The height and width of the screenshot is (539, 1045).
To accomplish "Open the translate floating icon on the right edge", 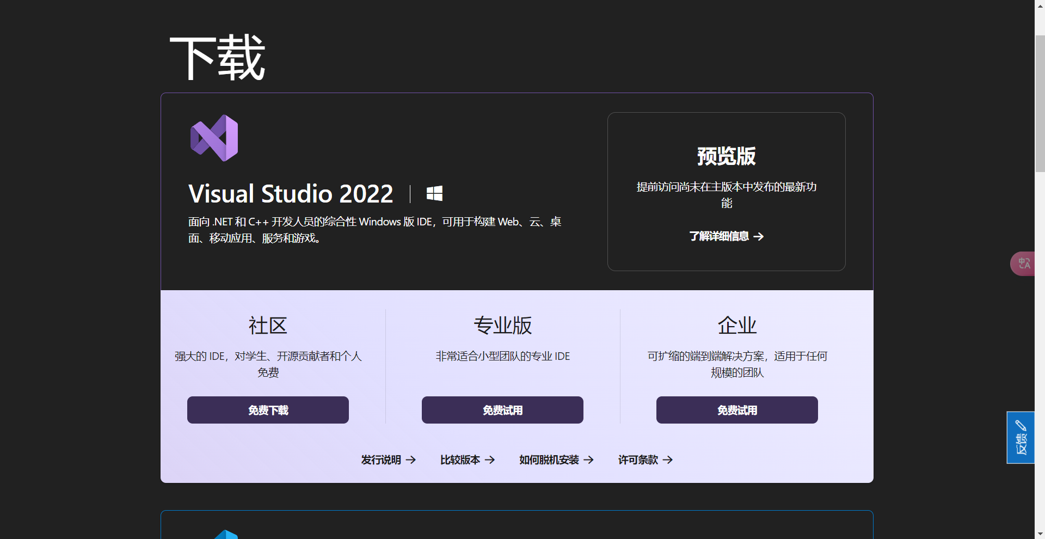I will tap(1023, 264).
